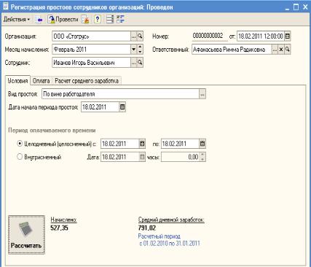Click the Сотрудник field Иванов Игорь Васильевич
The image size is (311, 267).
pos(92,63)
